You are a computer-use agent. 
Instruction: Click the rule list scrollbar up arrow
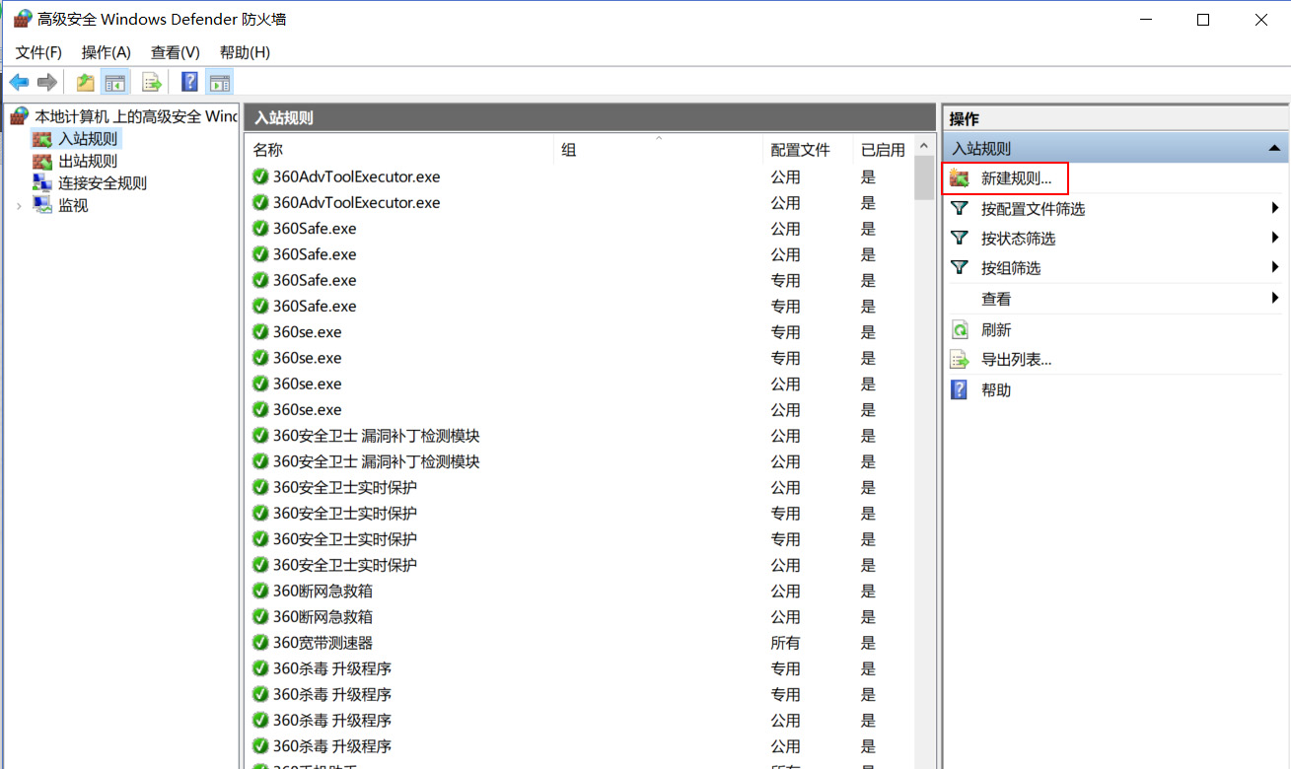[x=924, y=147]
